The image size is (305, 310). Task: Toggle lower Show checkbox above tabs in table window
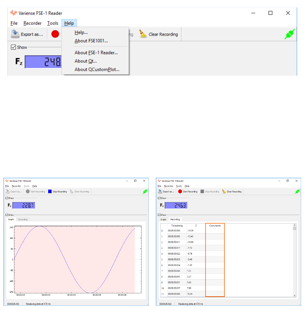[159, 215]
